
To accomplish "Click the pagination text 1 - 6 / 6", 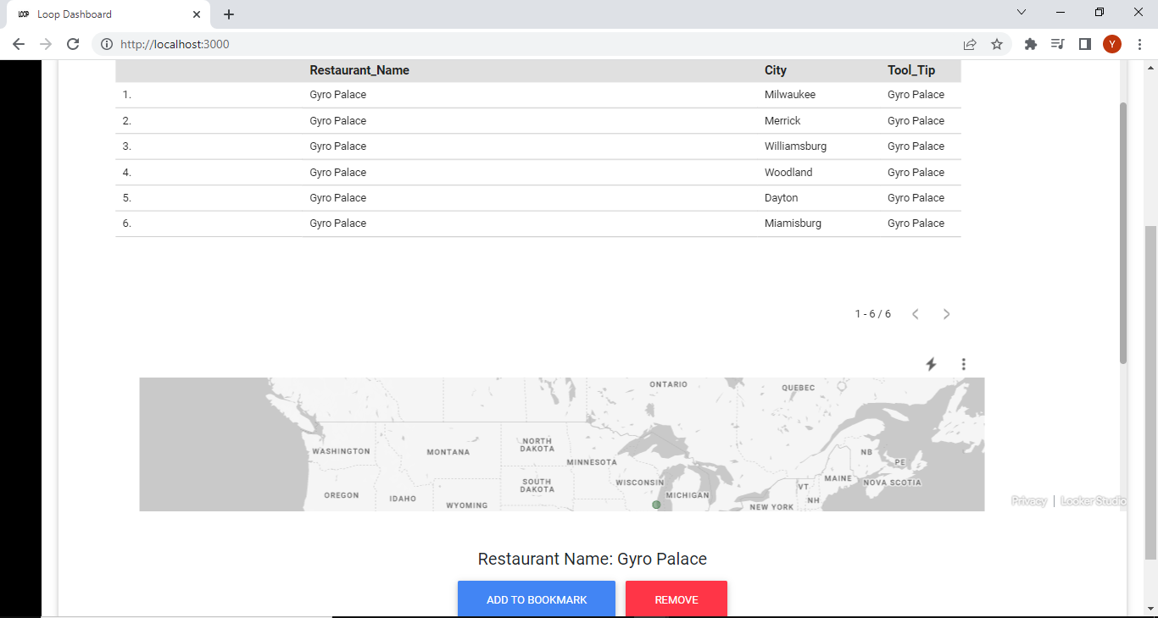I will click(873, 314).
